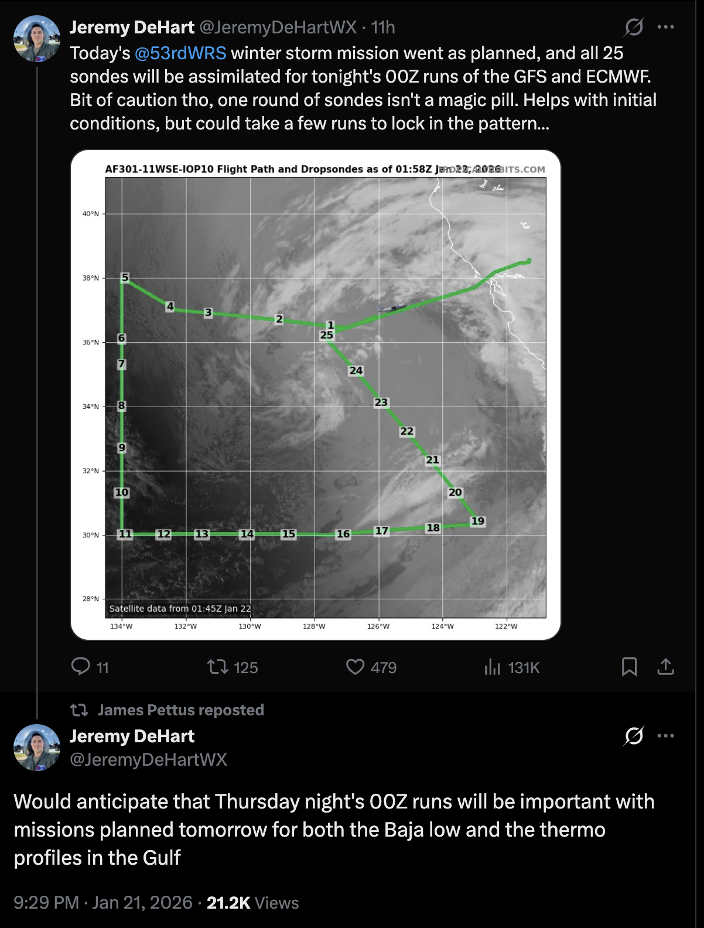Click the reply icon under first post
The height and width of the screenshot is (928, 704).
coord(80,667)
